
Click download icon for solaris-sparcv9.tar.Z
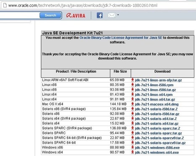coord(133,138)
